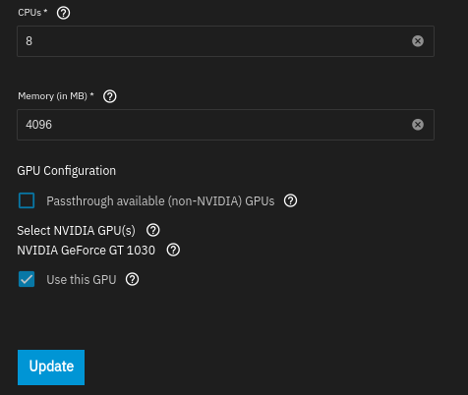Focus the Memory input field showing 4096
This screenshot has height=395, width=468.
point(225,125)
